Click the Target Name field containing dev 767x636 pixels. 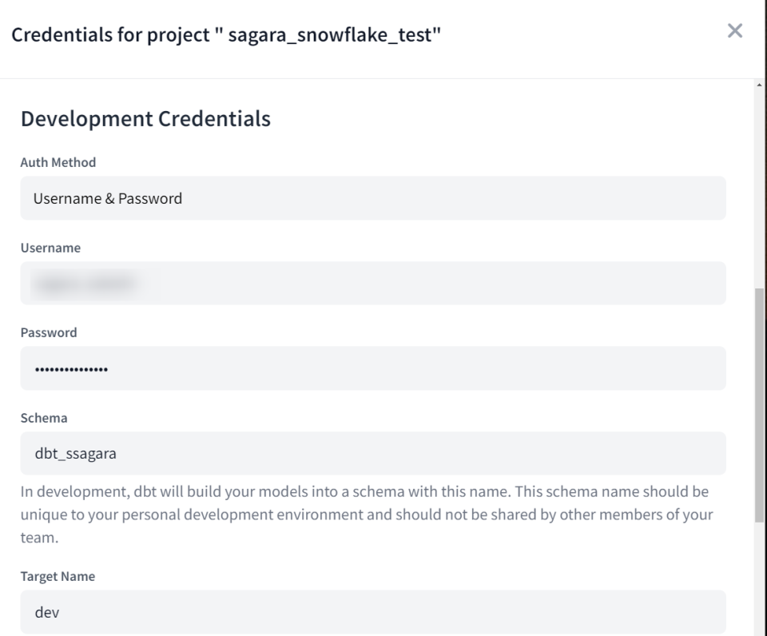tap(372, 612)
